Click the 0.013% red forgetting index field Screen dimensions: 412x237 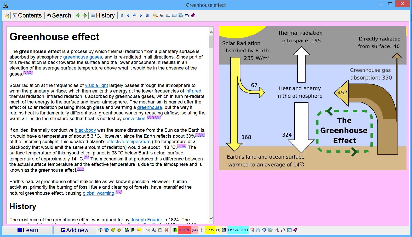[x=184, y=230]
